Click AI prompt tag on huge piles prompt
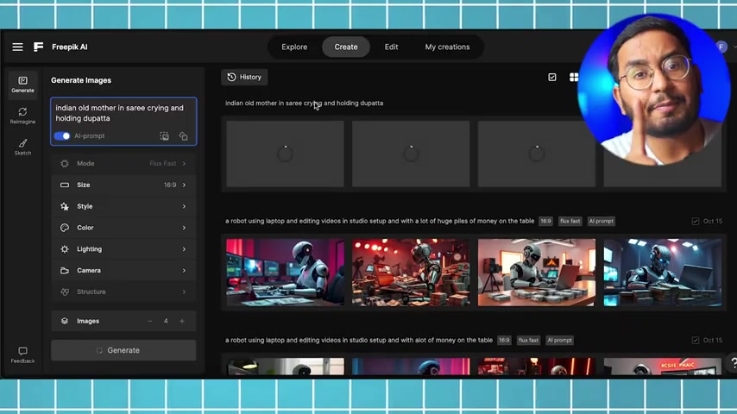 (602, 222)
